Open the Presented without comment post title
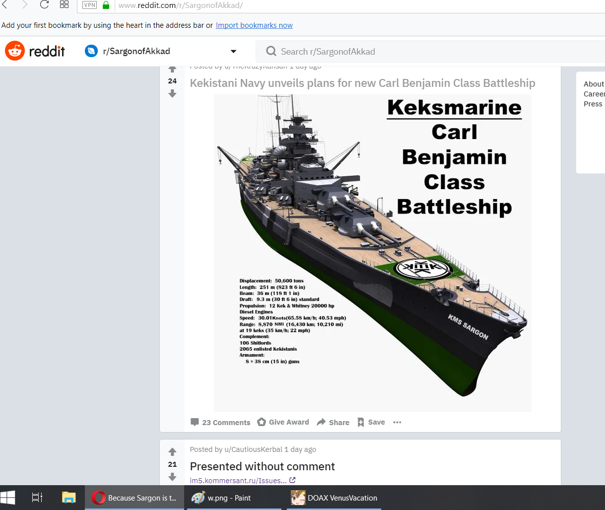 pyautogui.click(x=262, y=466)
